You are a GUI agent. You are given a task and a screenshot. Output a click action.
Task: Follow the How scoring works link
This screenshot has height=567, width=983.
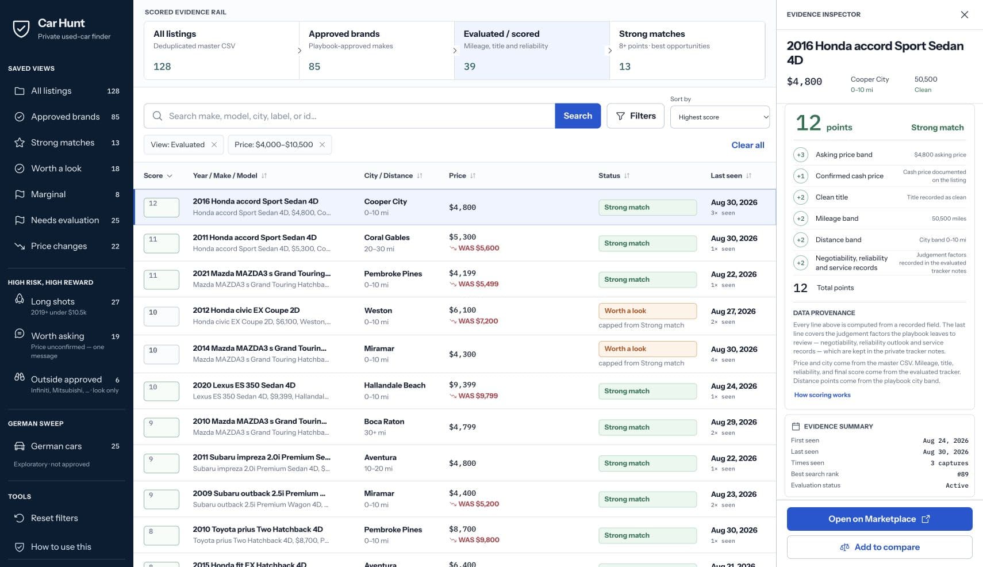coord(822,395)
